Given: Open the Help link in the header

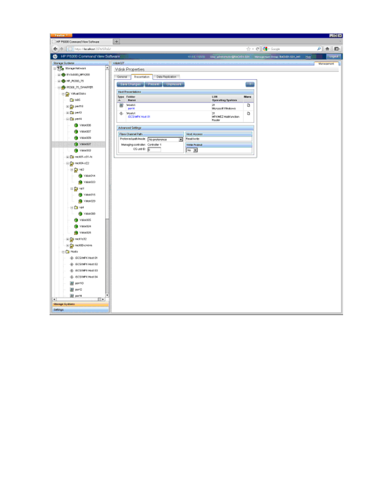Looking at the screenshot, I should [x=308, y=57].
